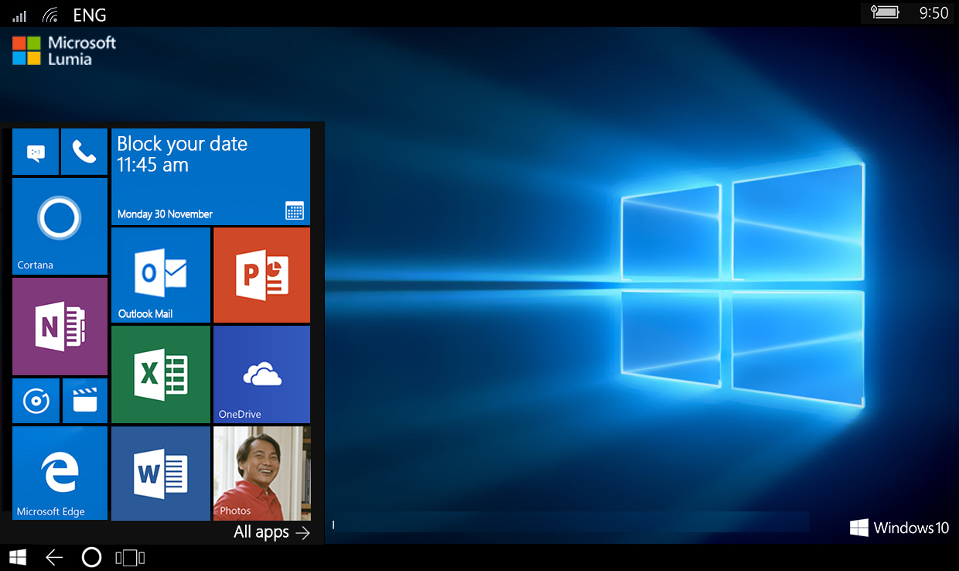
Task: Open the Messaging tile
Action: click(36, 152)
